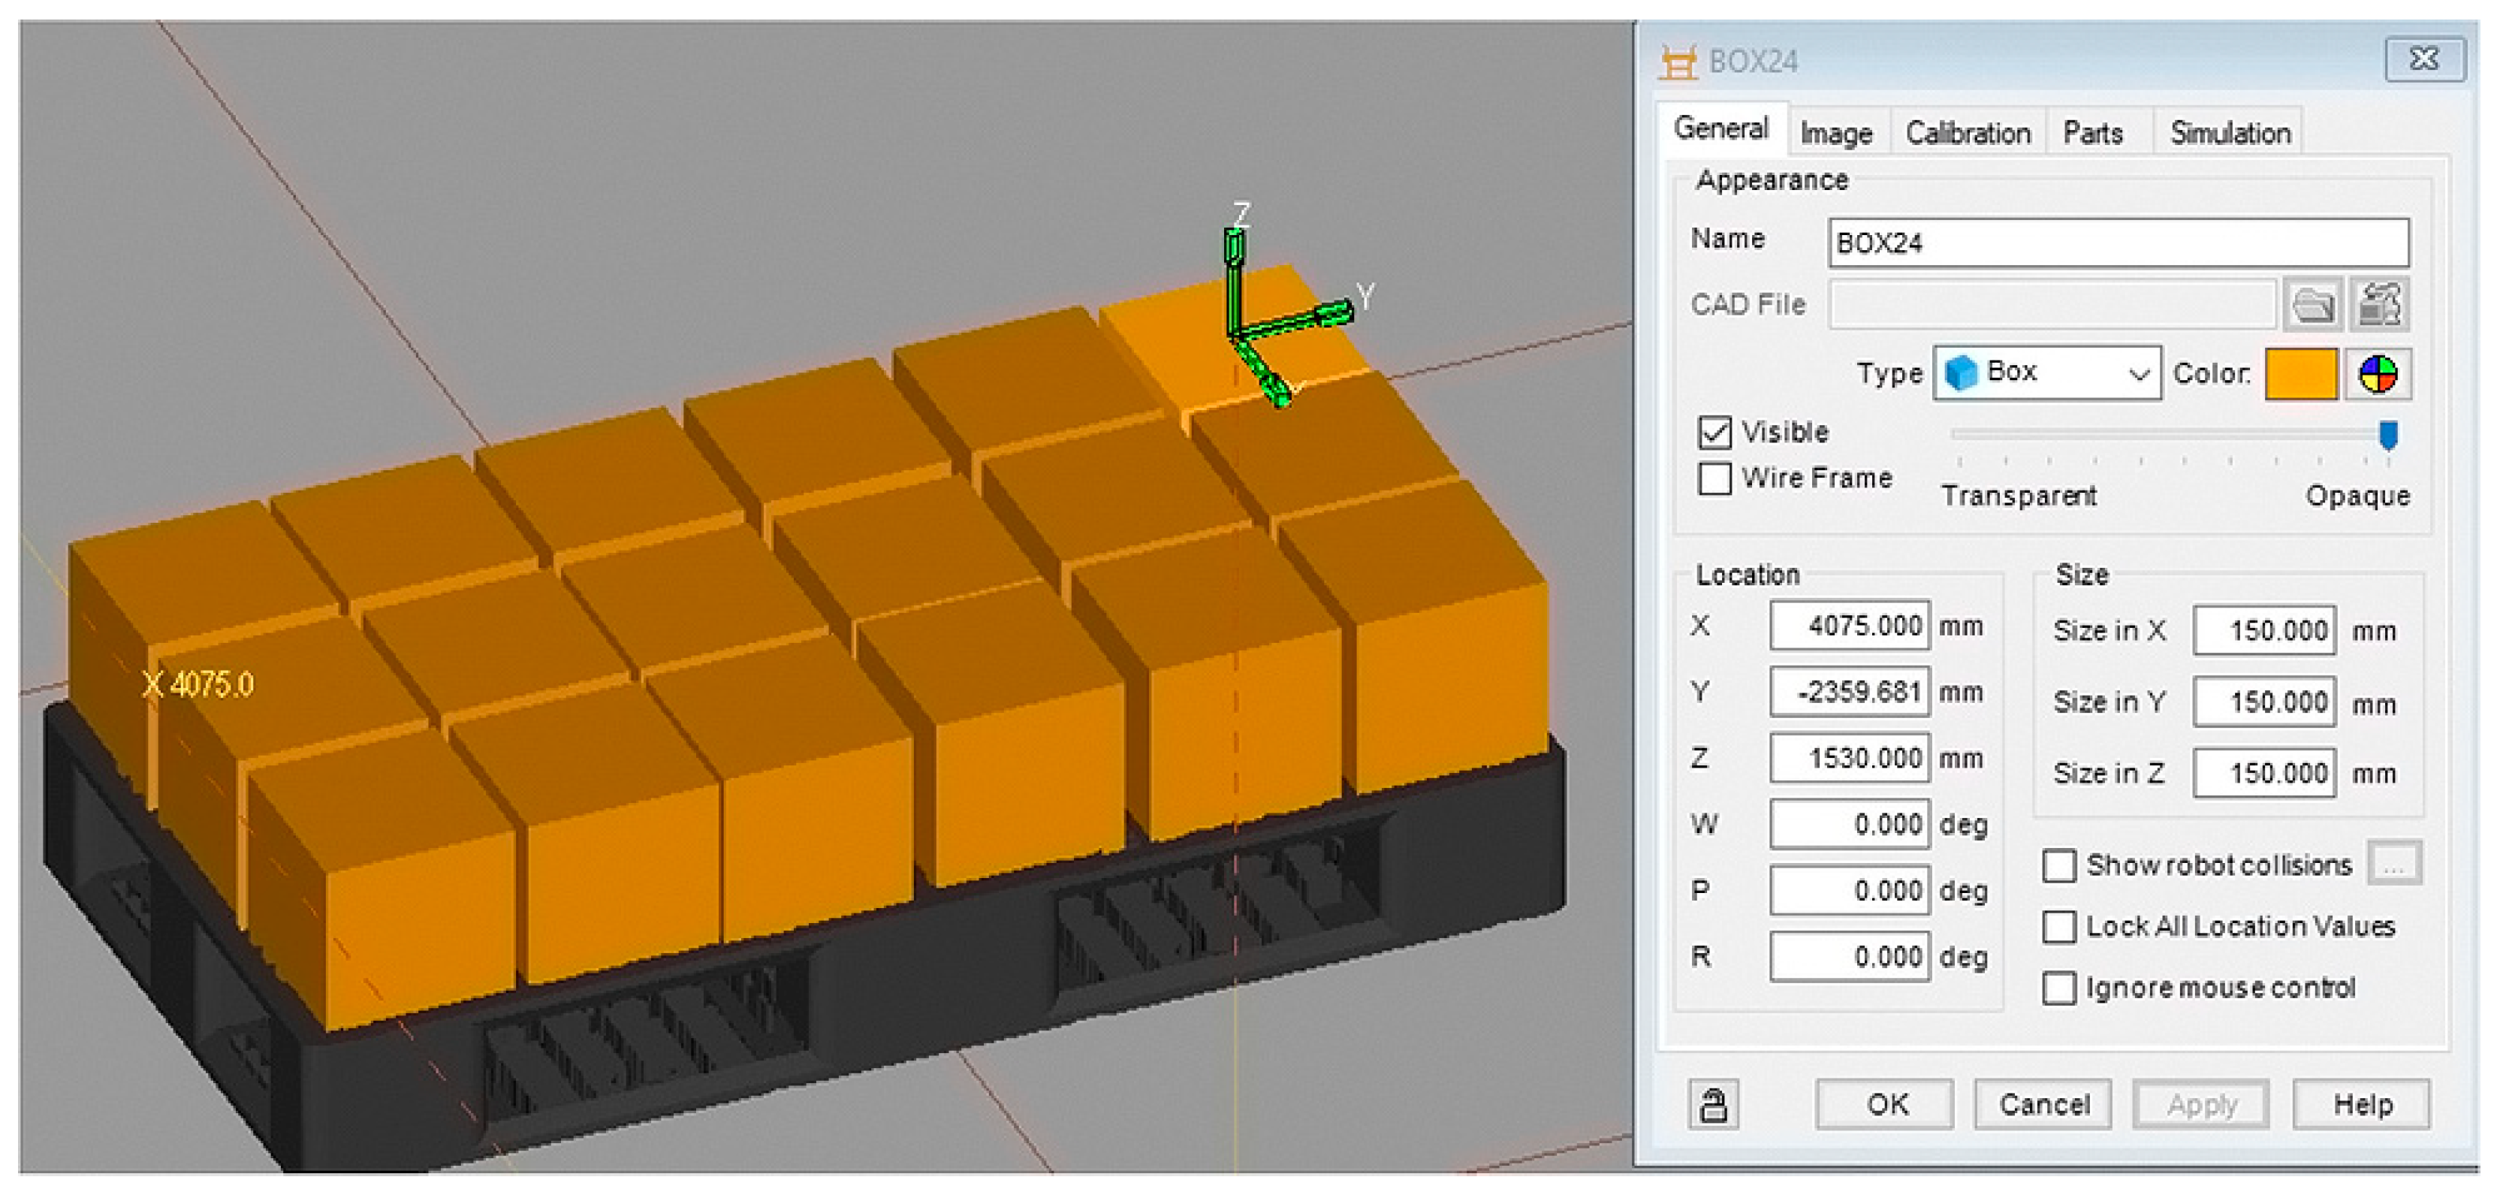Open the color wheel picker icon
This screenshot has width=2500, height=1198.
(2378, 374)
